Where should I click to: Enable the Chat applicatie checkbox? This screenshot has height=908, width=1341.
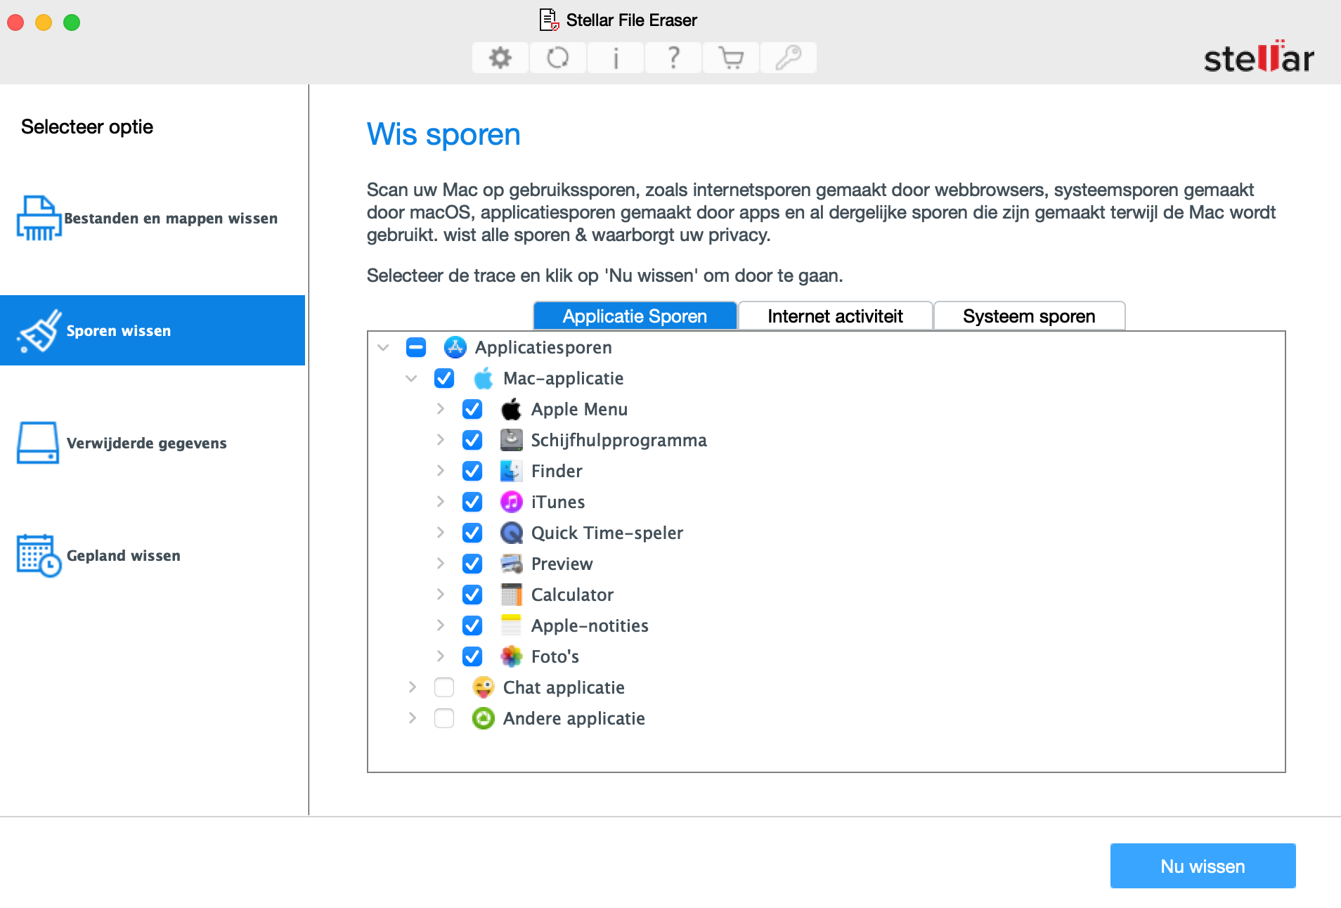point(444,687)
